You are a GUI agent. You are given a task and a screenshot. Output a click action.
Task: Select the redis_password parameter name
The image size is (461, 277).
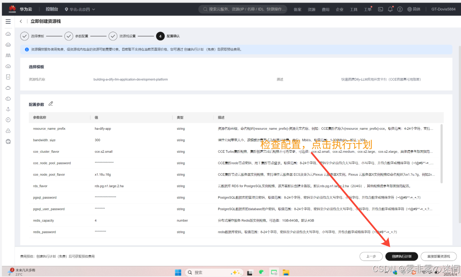click(x=45, y=232)
